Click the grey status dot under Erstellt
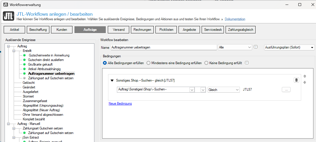 tap(25, 78)
